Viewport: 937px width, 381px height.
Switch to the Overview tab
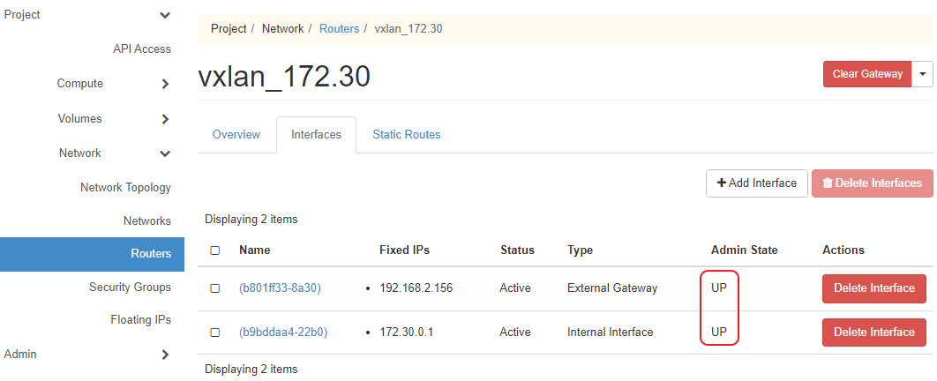(236, 135)
